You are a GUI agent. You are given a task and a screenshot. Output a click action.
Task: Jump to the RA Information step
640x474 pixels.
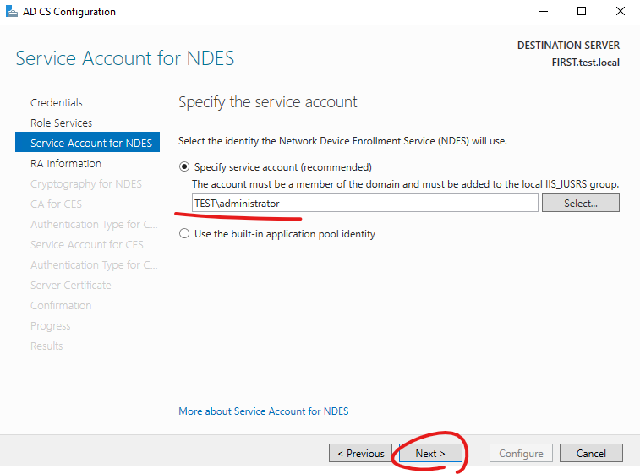point(66,164)
